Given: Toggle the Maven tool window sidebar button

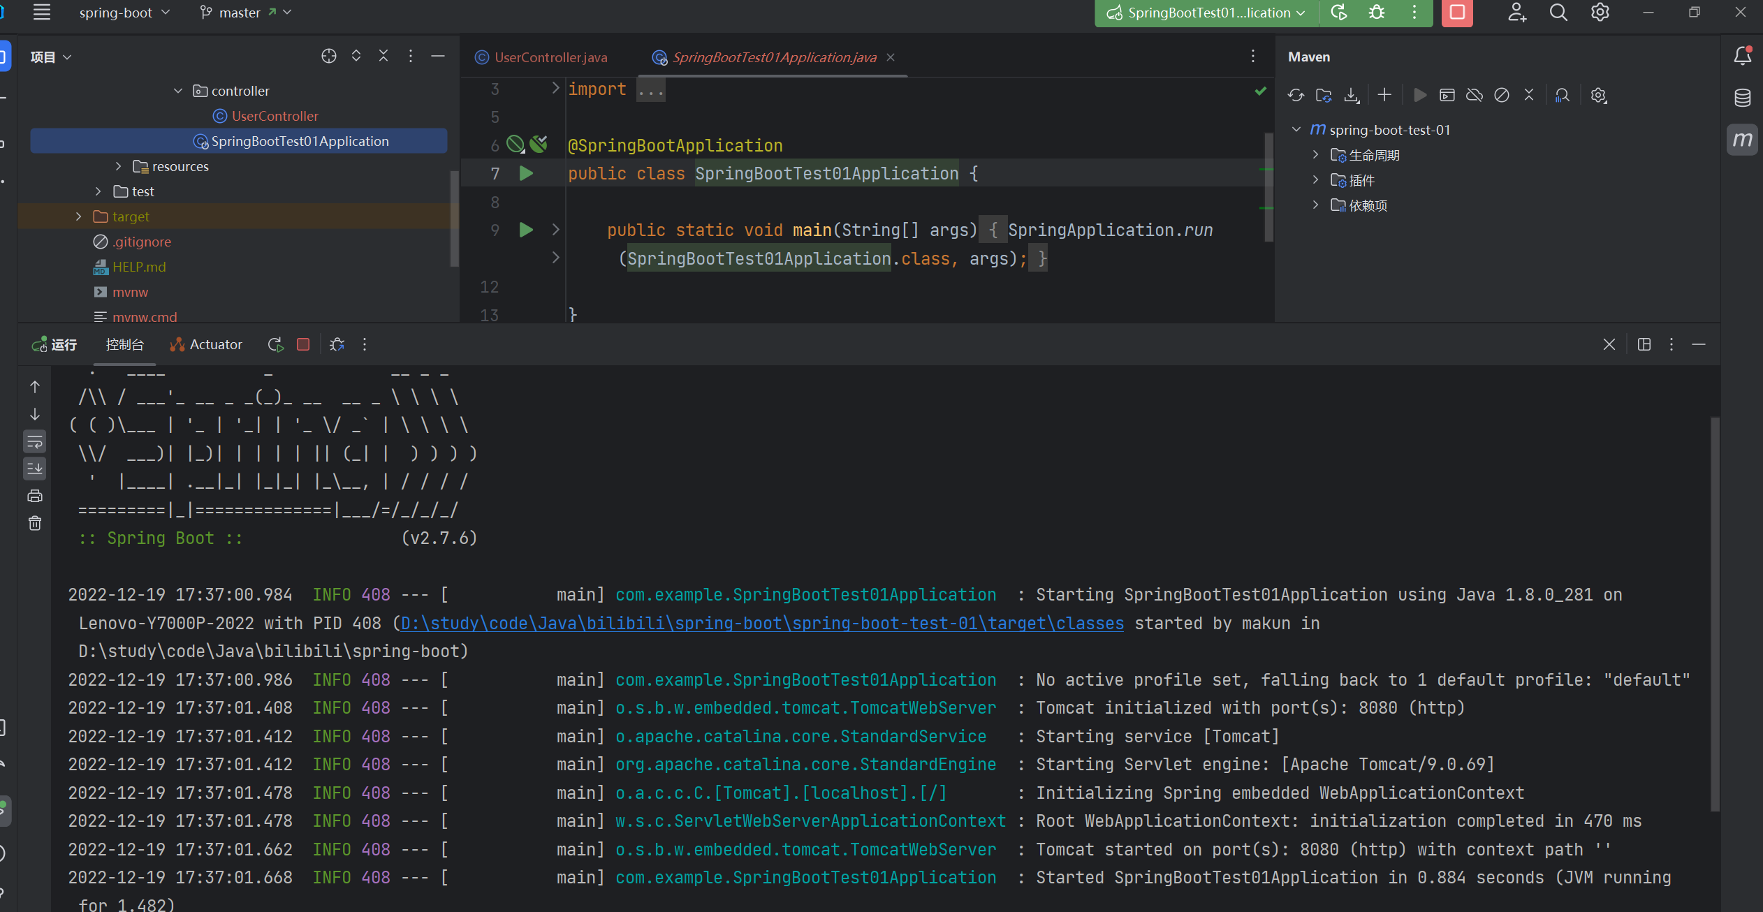Looking at the screenshot, I should (x=1743, y=140).
